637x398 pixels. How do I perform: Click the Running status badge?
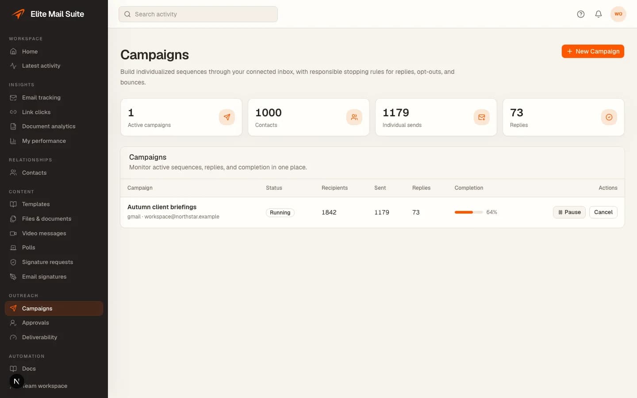[280, 213]
